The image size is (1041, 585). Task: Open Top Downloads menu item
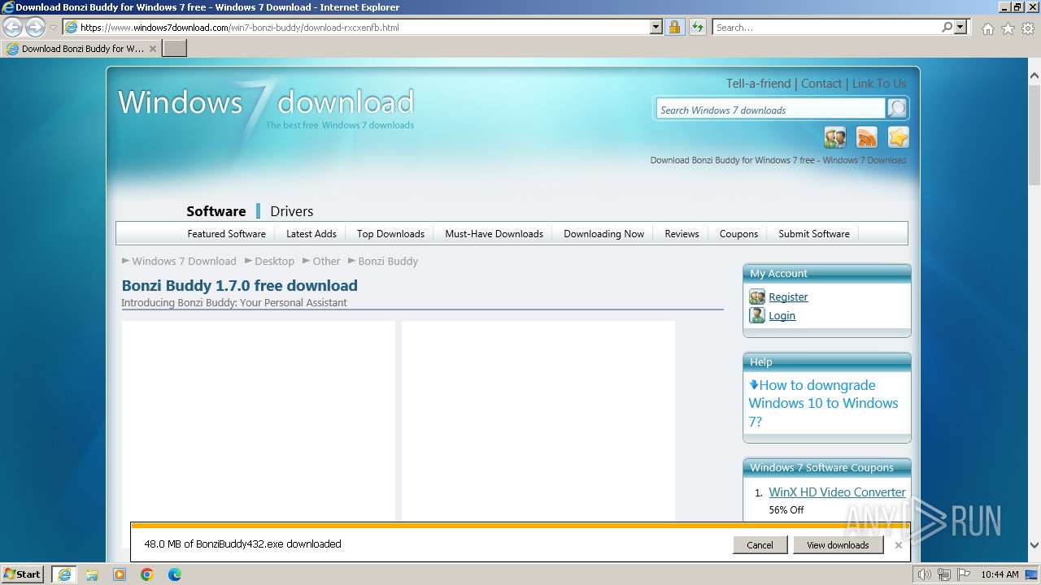click(390, 234)
